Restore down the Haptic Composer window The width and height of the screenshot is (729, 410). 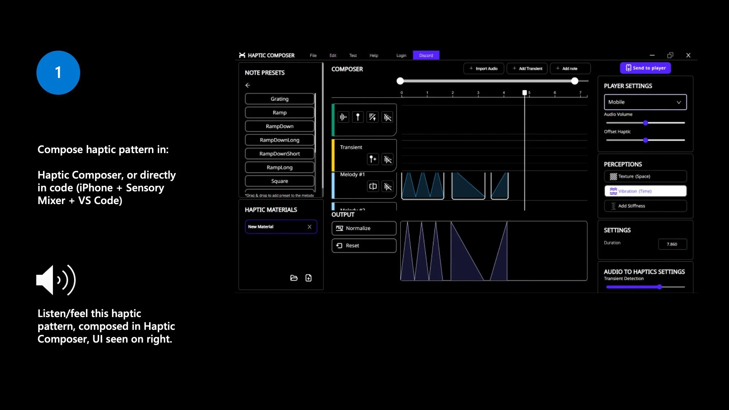[670, 55]
